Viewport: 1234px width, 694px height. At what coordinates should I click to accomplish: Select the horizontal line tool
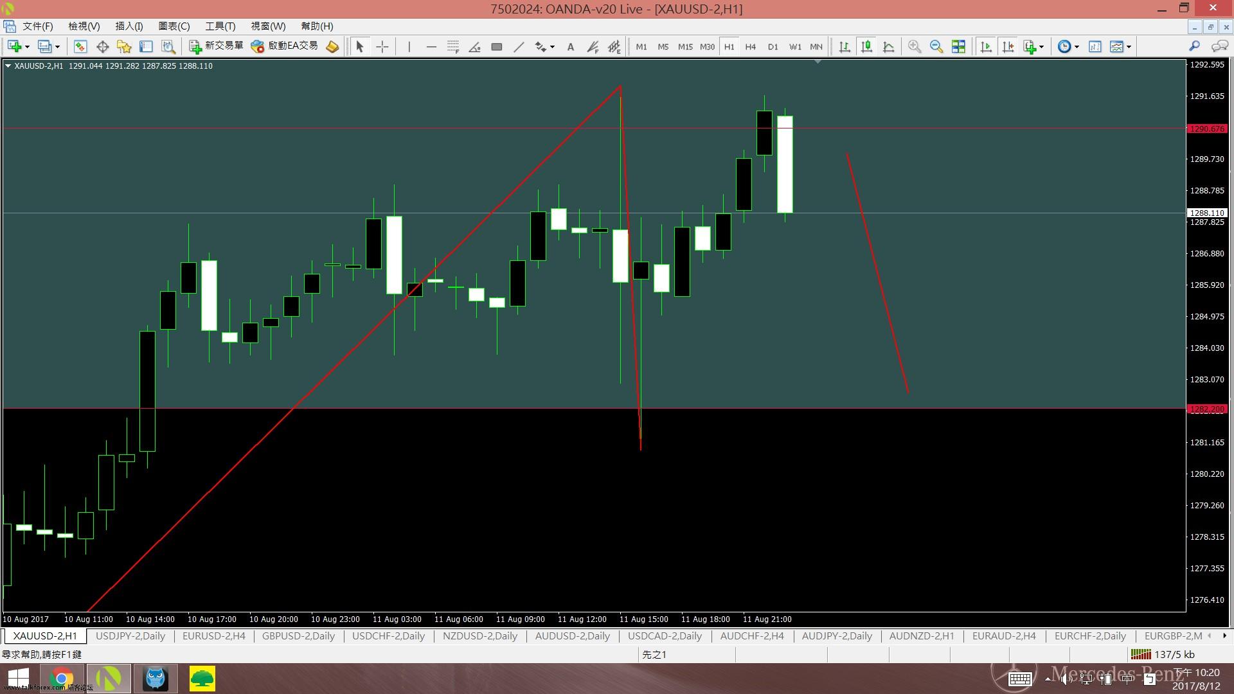[431, 46]
